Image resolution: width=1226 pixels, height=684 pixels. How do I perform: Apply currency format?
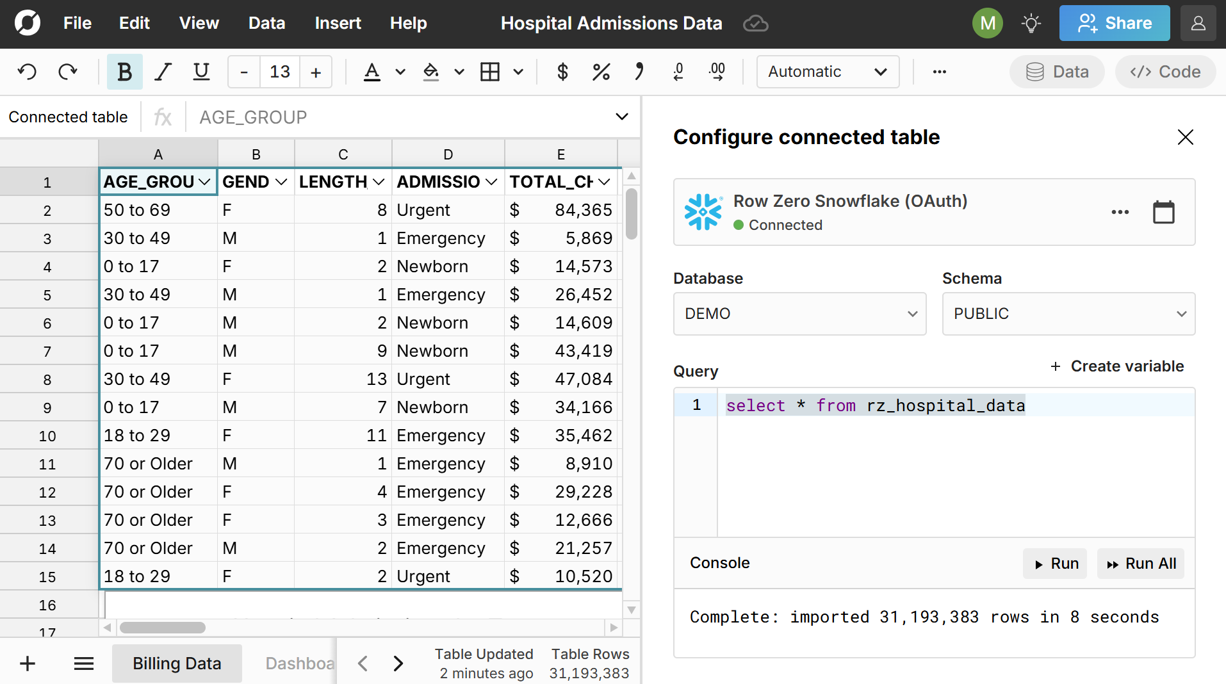pos(562,71)
